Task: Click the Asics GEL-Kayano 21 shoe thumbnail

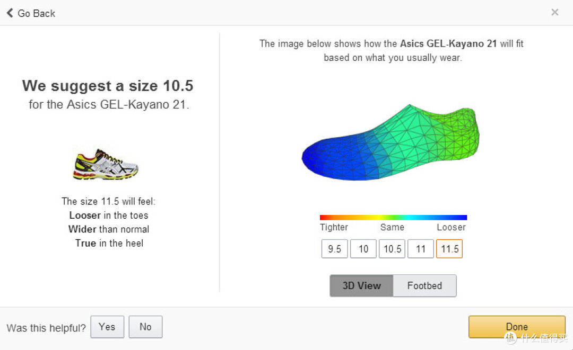Action: tap(106, 164)
